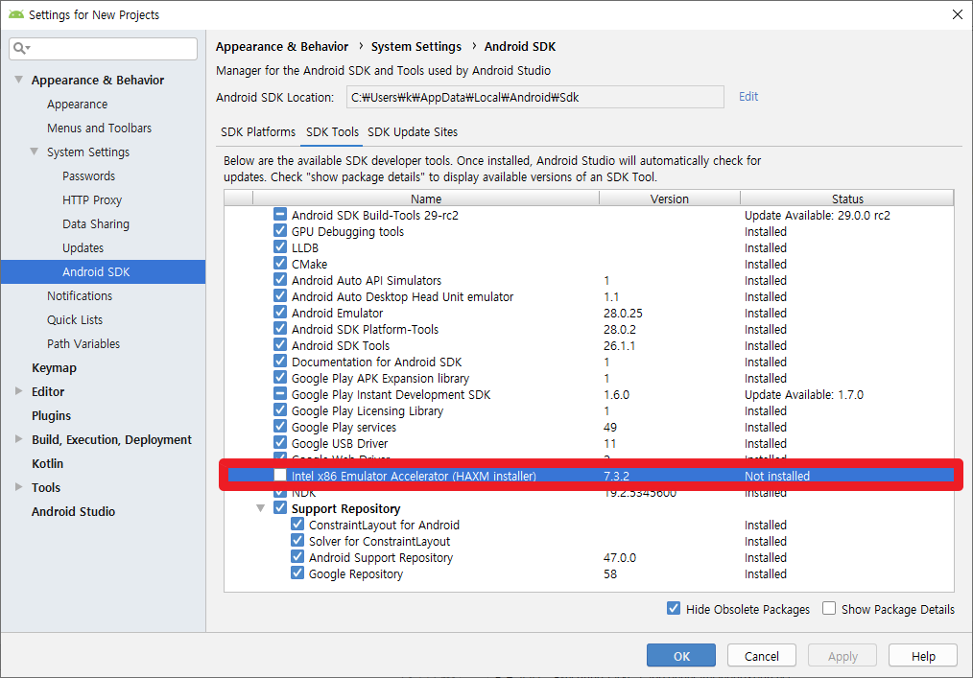The height and width of the screenshot is (678, 973).
Task: Click the Android SDK Location path field
Action: click(534, 97)
